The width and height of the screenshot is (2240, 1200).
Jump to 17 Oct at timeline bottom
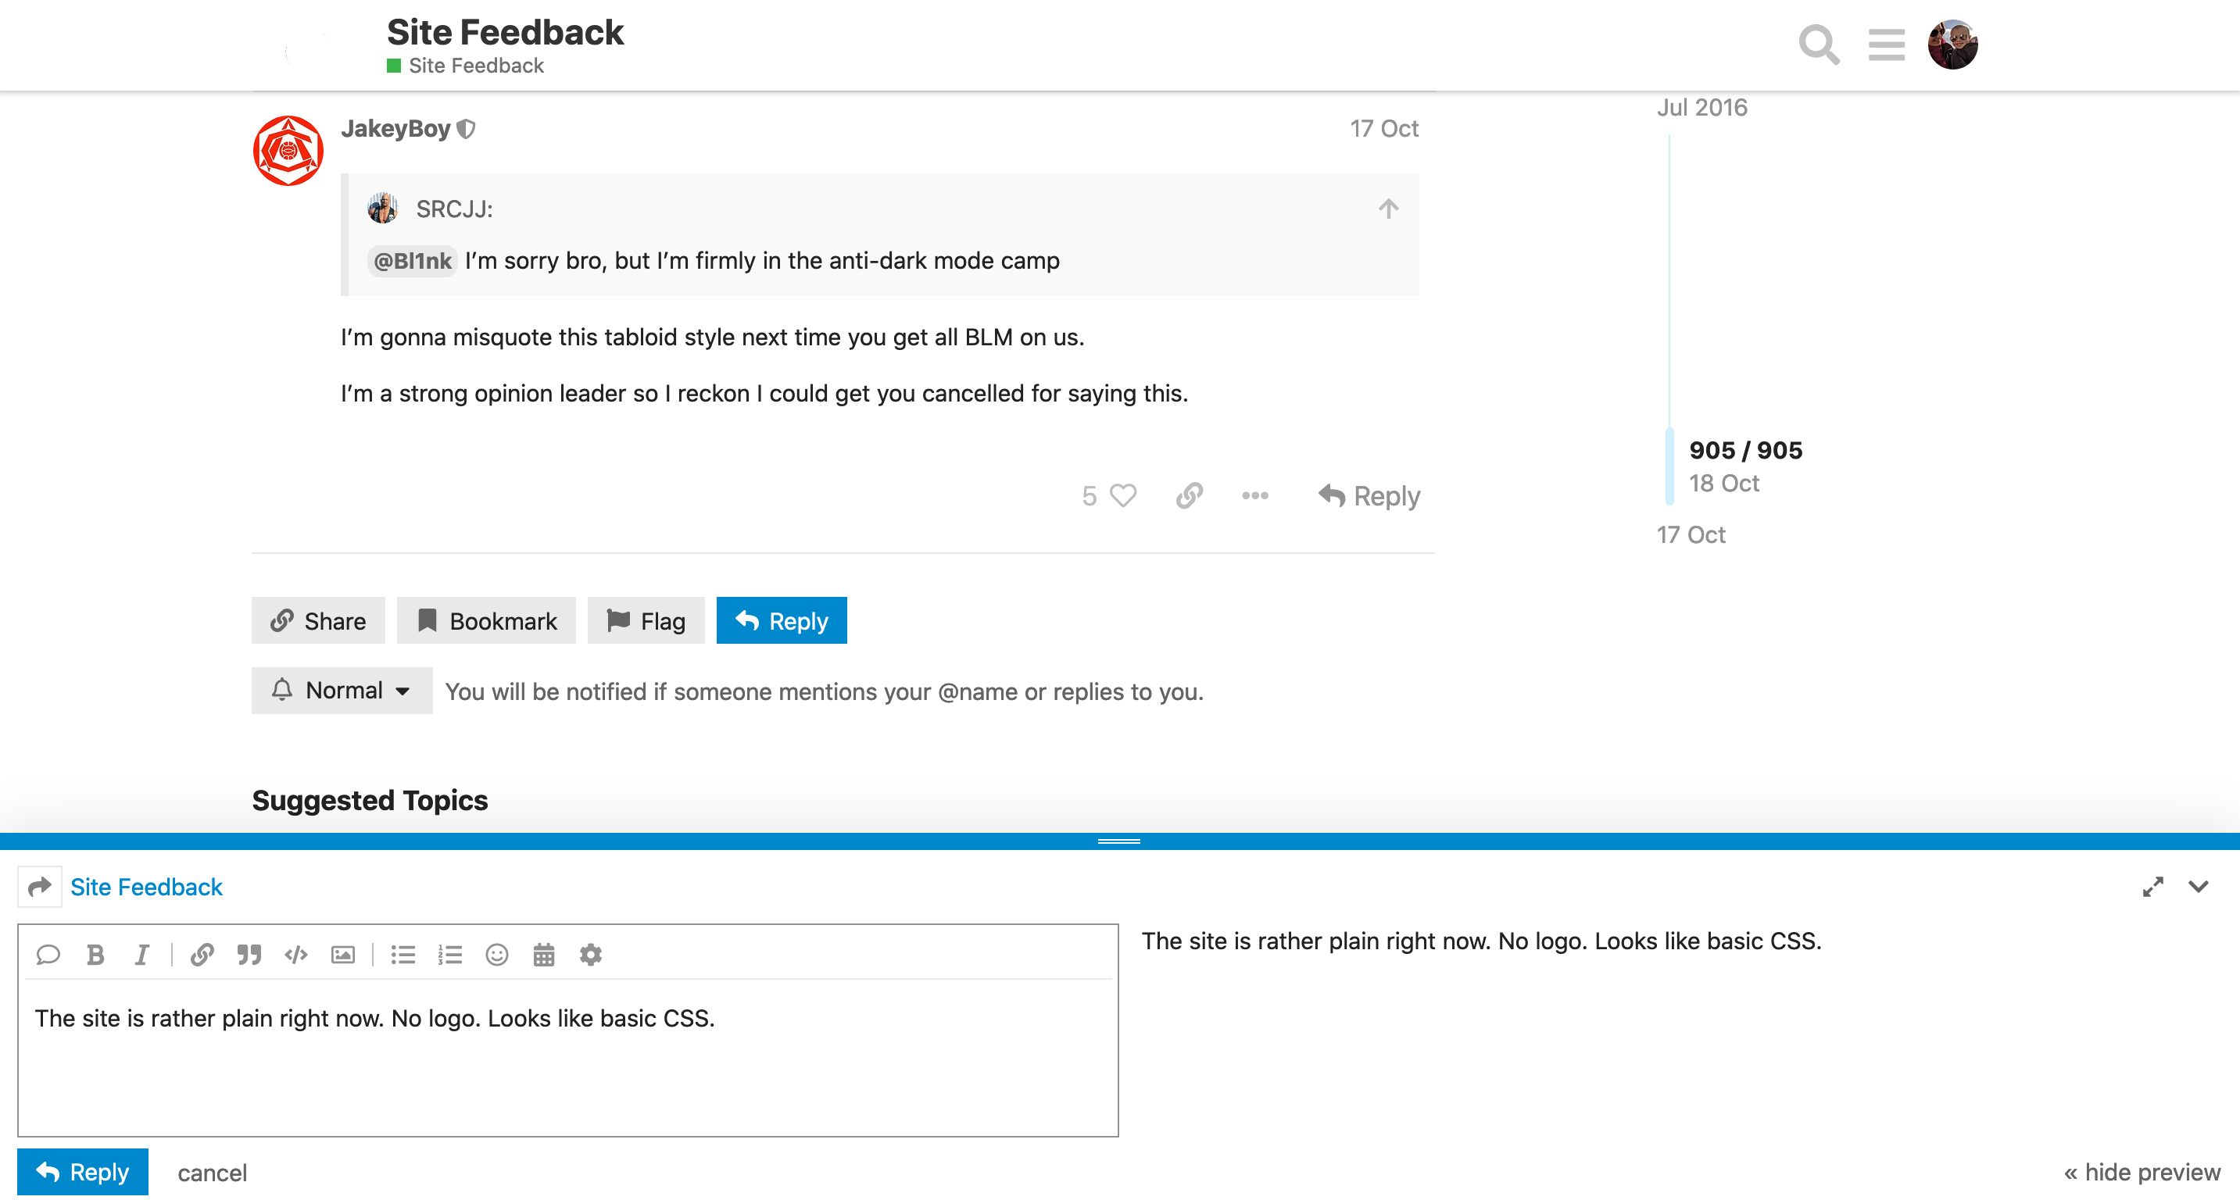(x=1690, y=534)
